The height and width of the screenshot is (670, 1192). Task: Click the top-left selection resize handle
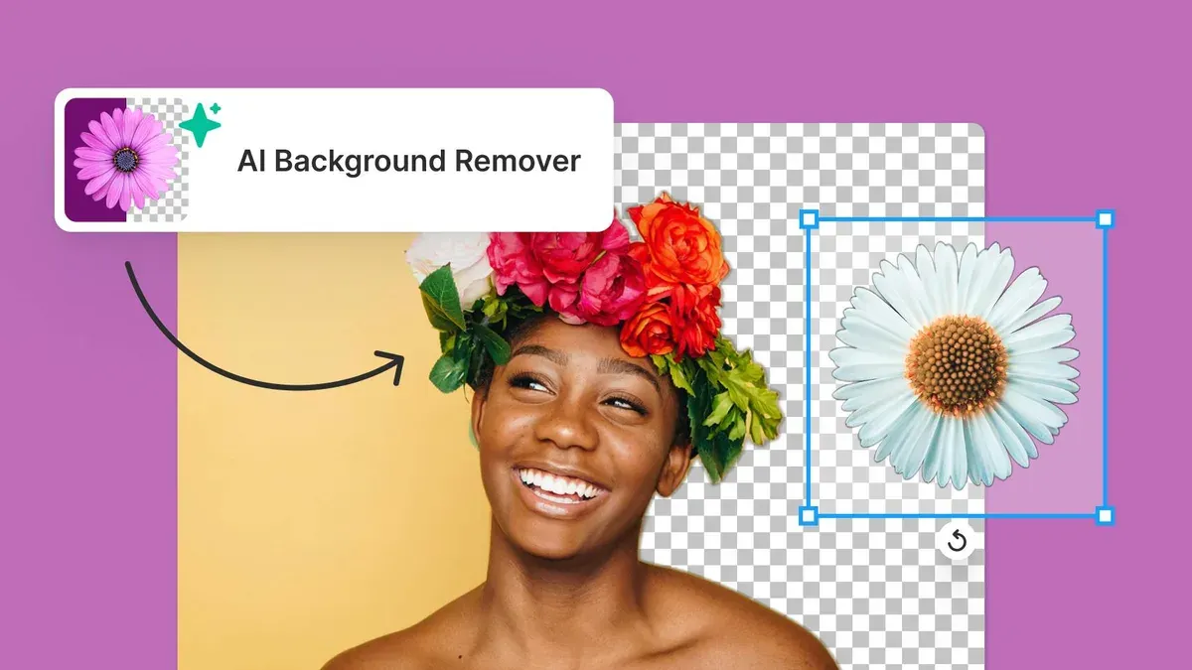[809, 218]
